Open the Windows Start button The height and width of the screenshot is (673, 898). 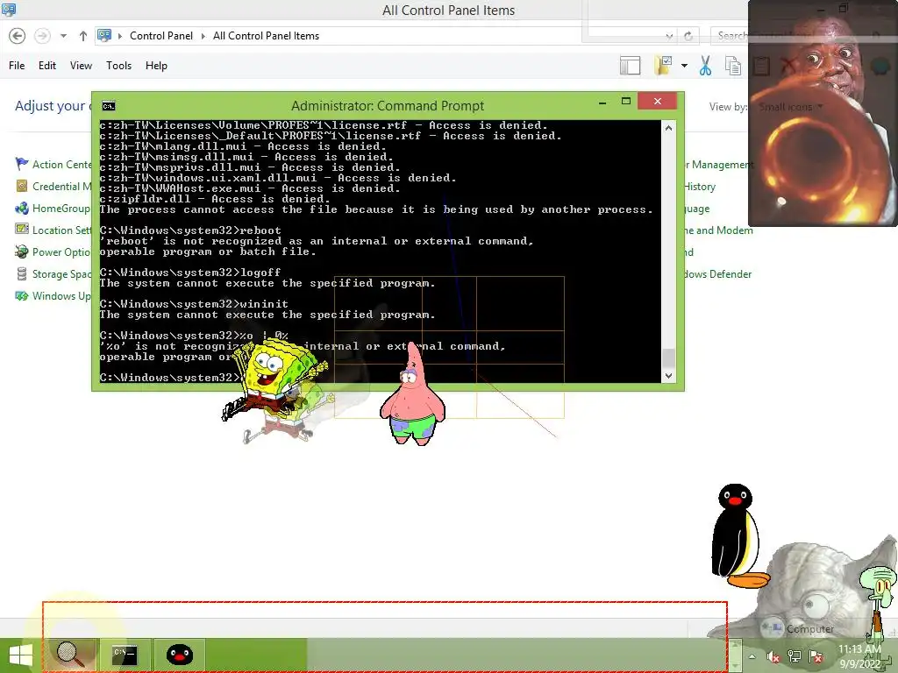click(x=21, y=655)
